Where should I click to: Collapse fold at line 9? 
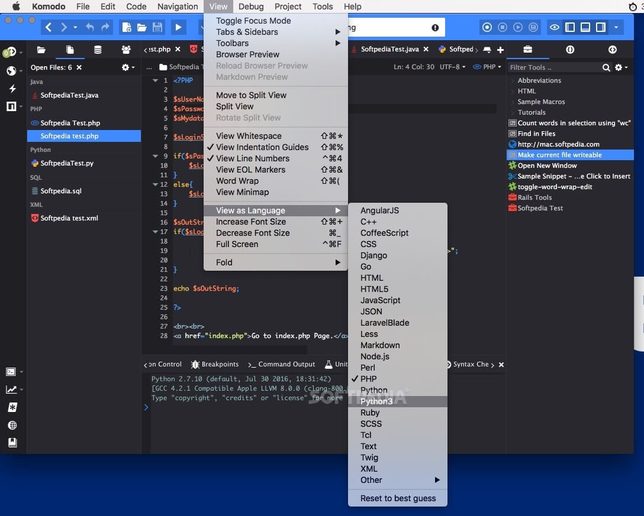pyautogui.click(x=155, y=156)
